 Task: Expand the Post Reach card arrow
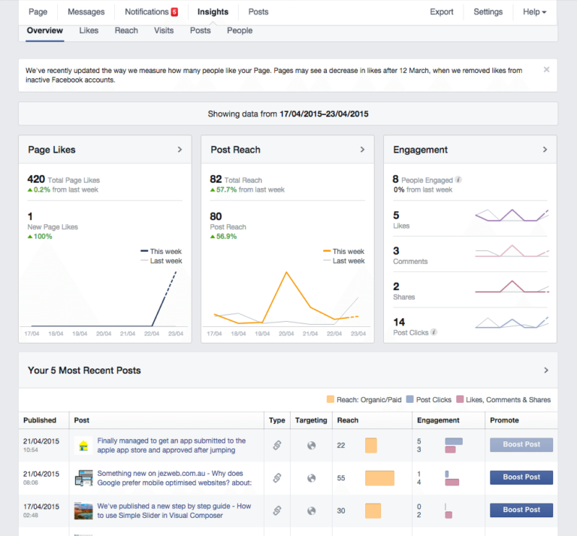pos(362,150)
